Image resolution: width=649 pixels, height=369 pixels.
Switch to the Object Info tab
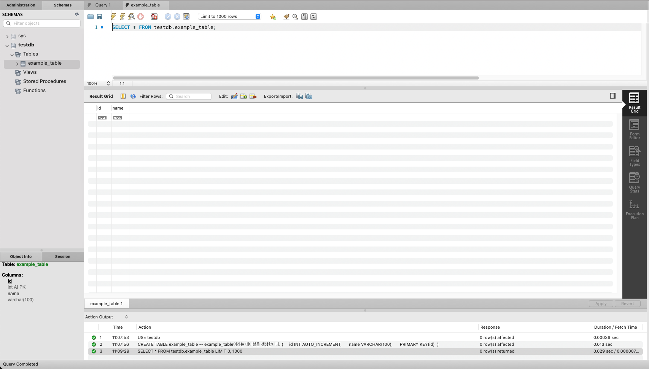21,256
